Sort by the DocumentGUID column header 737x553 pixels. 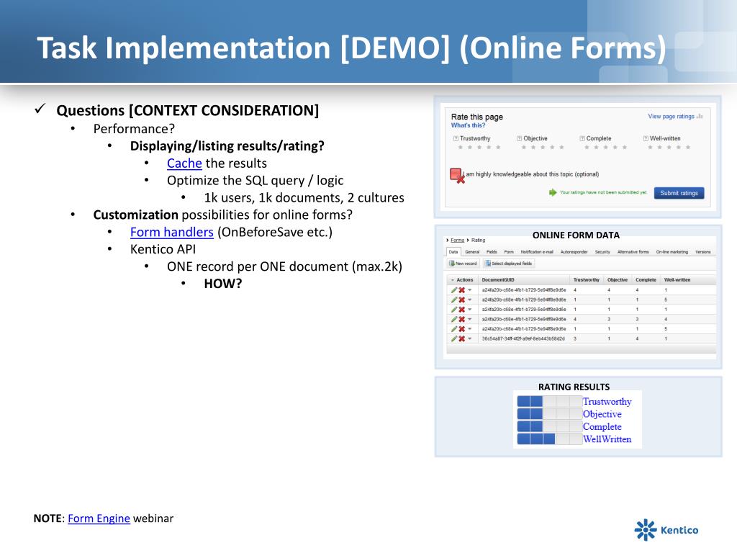point(498,280)
